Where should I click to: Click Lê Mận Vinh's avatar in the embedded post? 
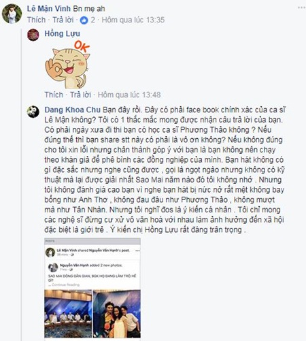tap(50, 253)
